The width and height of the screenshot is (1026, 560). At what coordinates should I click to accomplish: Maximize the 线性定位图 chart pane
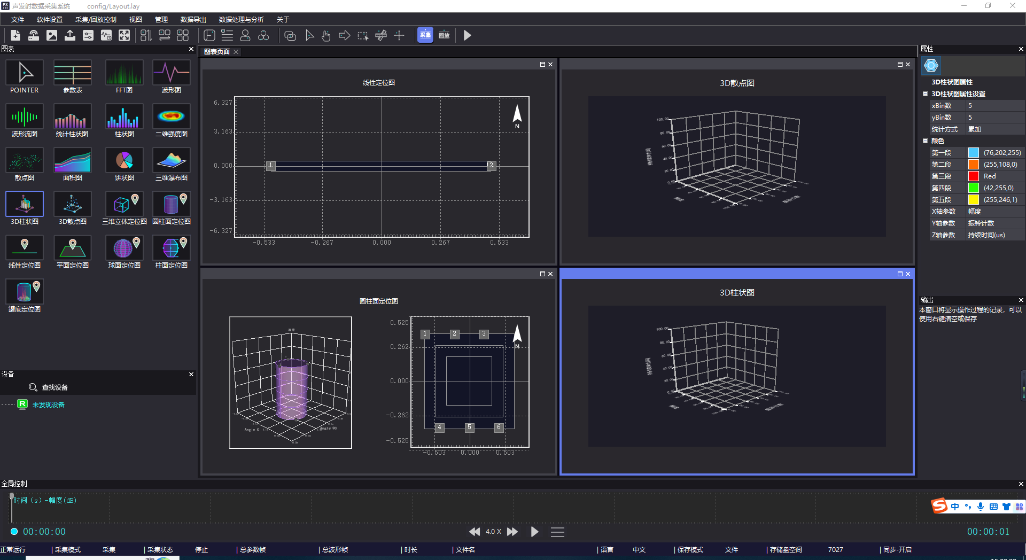click(x=542, y=65)
